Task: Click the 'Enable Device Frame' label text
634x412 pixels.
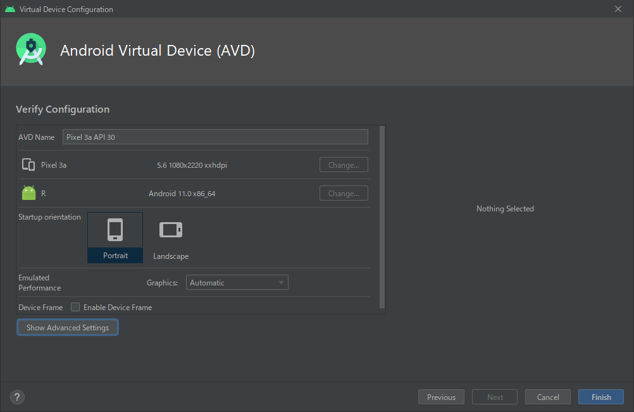Action: (x=118, y=308)
